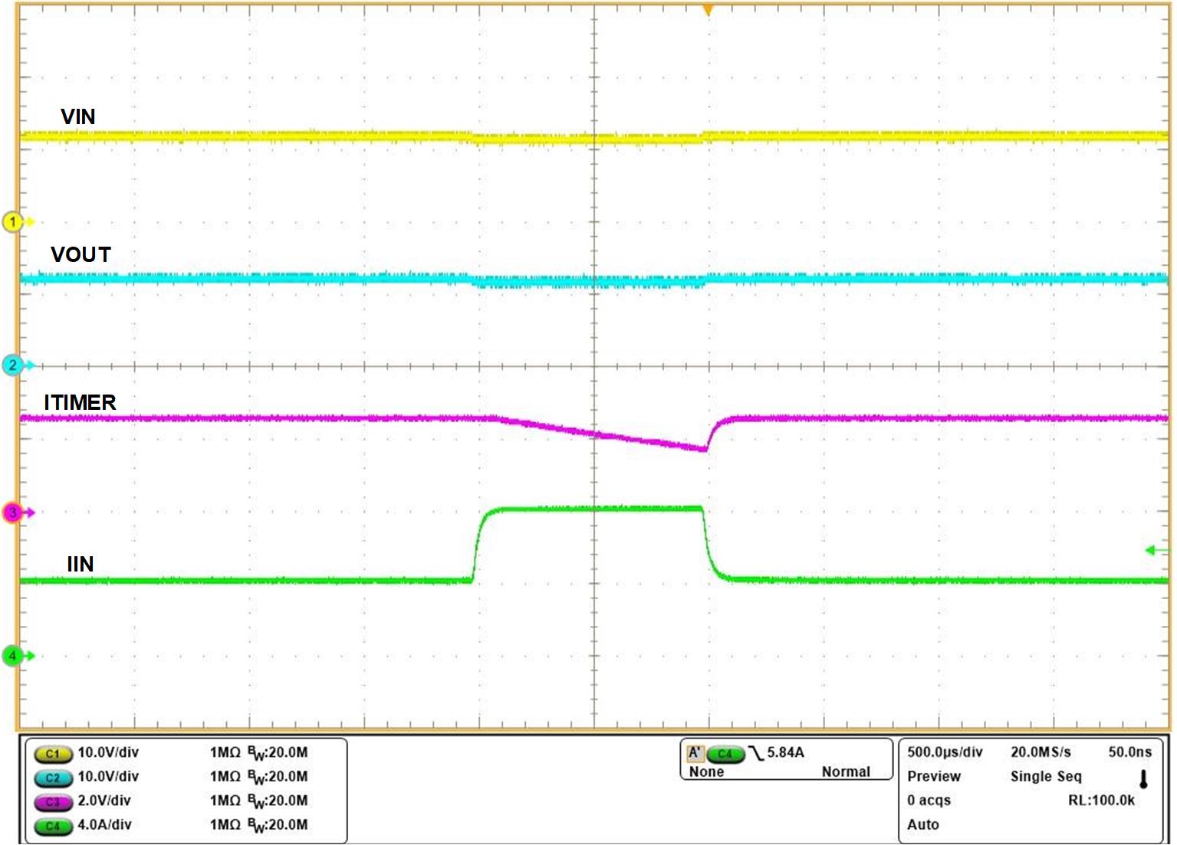Switch to the Preview display mode
Image resolution: width=1177 pixels, height=845 pixels.
point(934,776)
